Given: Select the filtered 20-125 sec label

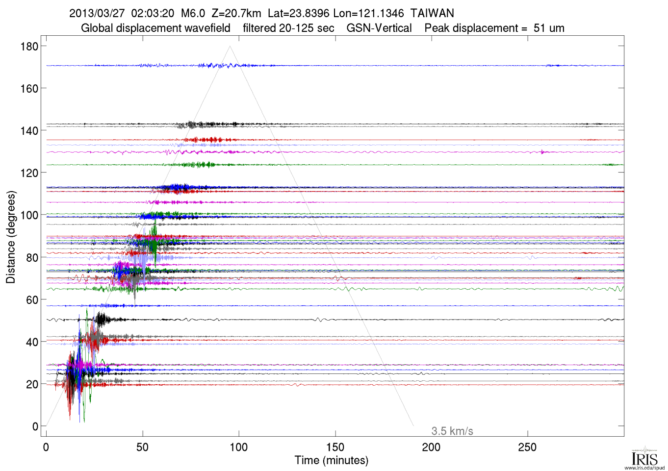Looking at the screenshot, I should pyautogui.click(x=288, y=28).
